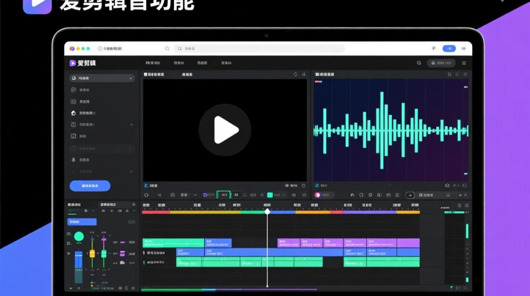
Task: Click the green-outlined button in the preview toolbar
Action: [223, 195]
